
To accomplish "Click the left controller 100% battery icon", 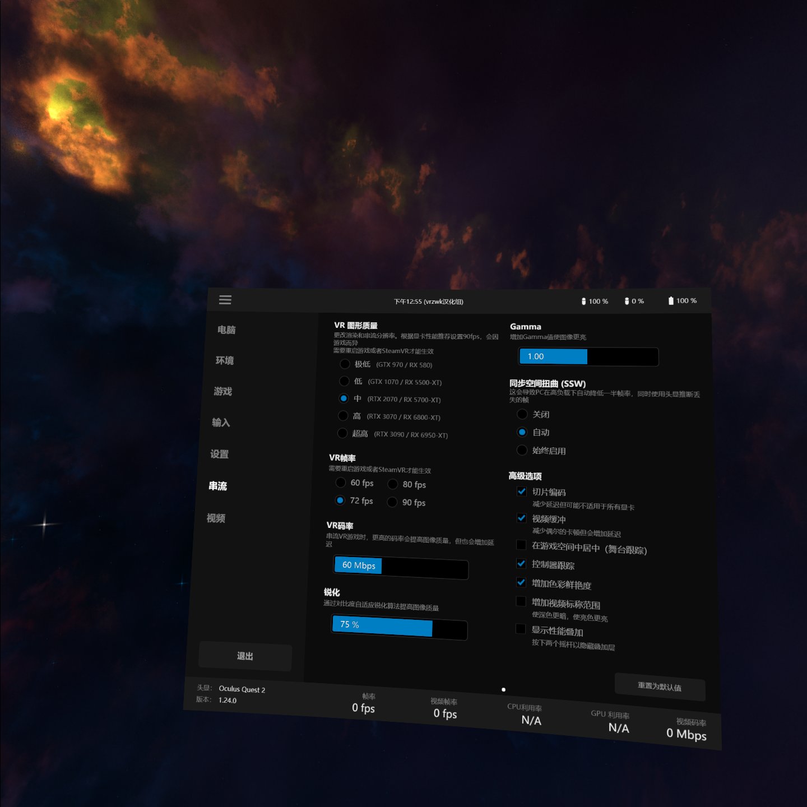I will [583, 302].
